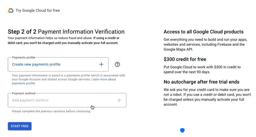Click the Please complete the previous sections text

pos(51,111)
